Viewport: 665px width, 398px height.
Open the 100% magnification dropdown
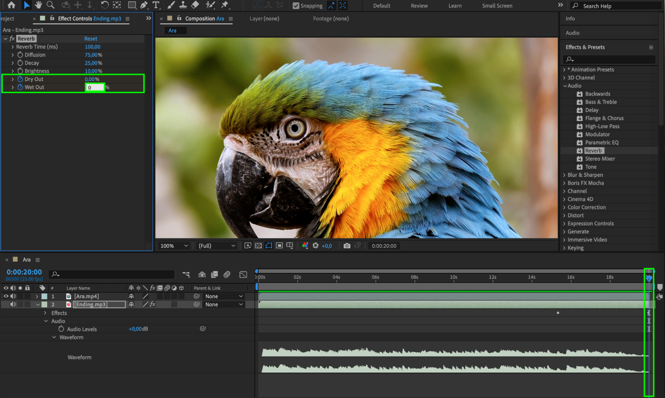click(174, 246)
